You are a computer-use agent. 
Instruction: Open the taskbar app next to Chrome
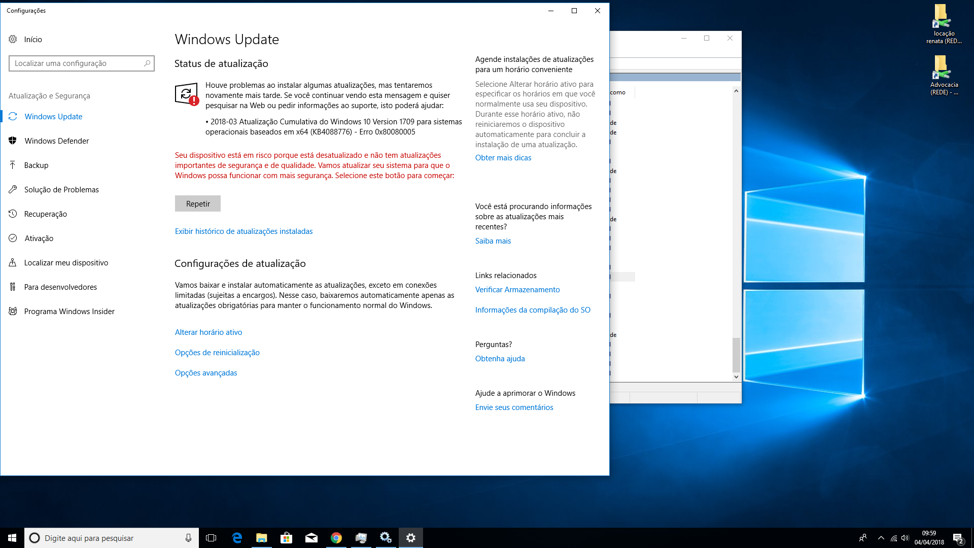pos(361,538)
